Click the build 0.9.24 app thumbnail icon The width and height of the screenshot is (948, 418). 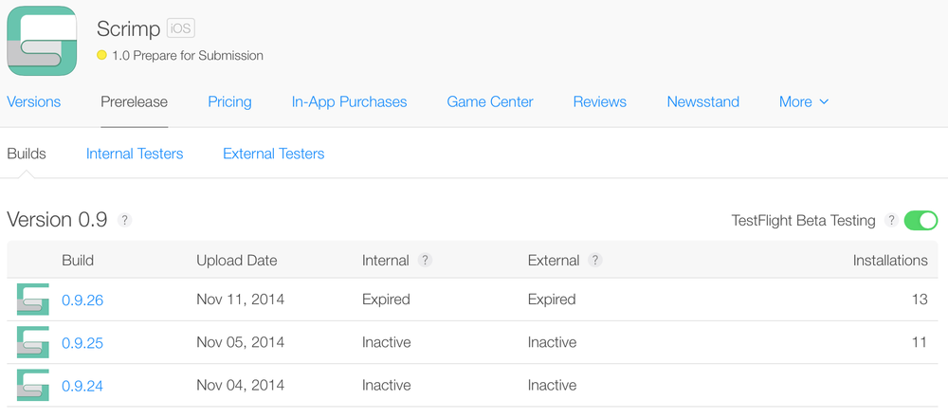tap(32, 386)
